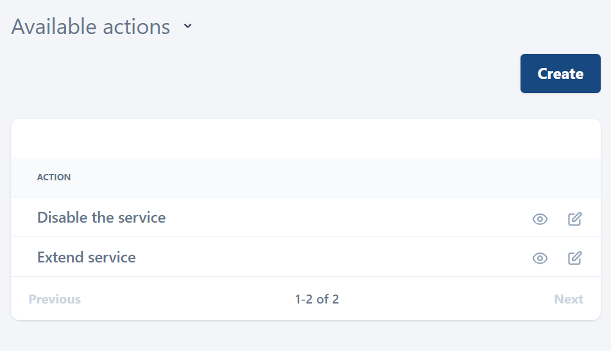Select the Disable the service name text
The width and height of the screenshot is (611, 351).
point(101,218)
